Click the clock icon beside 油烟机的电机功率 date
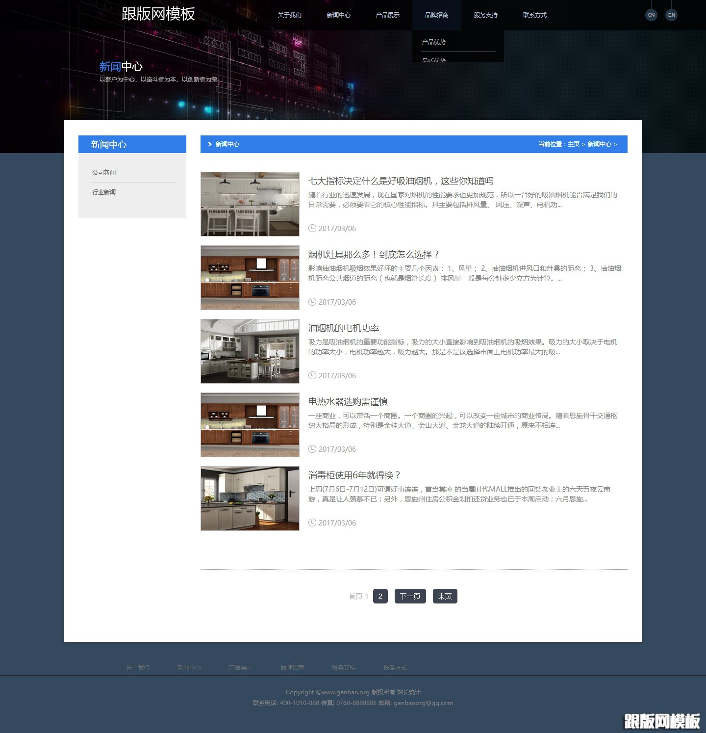706x733 pixels. tap(312, 375)
